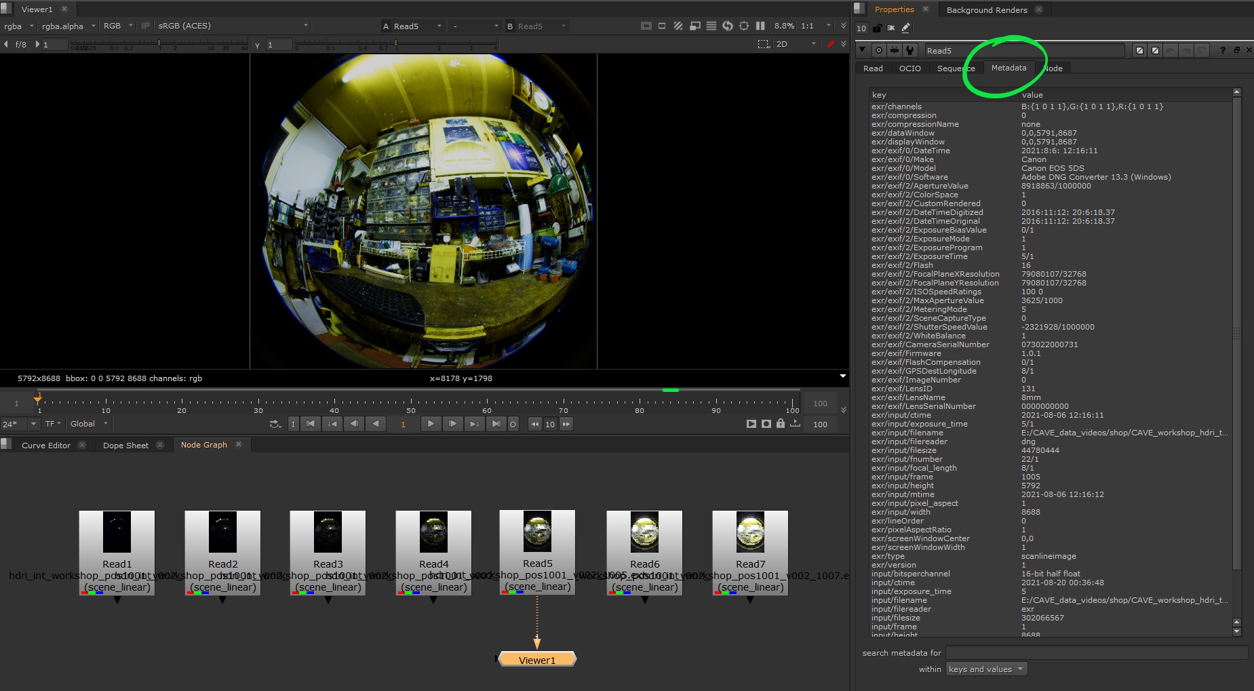The height and width of the screenshot is (691, 1254).
Task: Click the target crosshair icon in viewer toolbar
Action: tap(743, 26)
